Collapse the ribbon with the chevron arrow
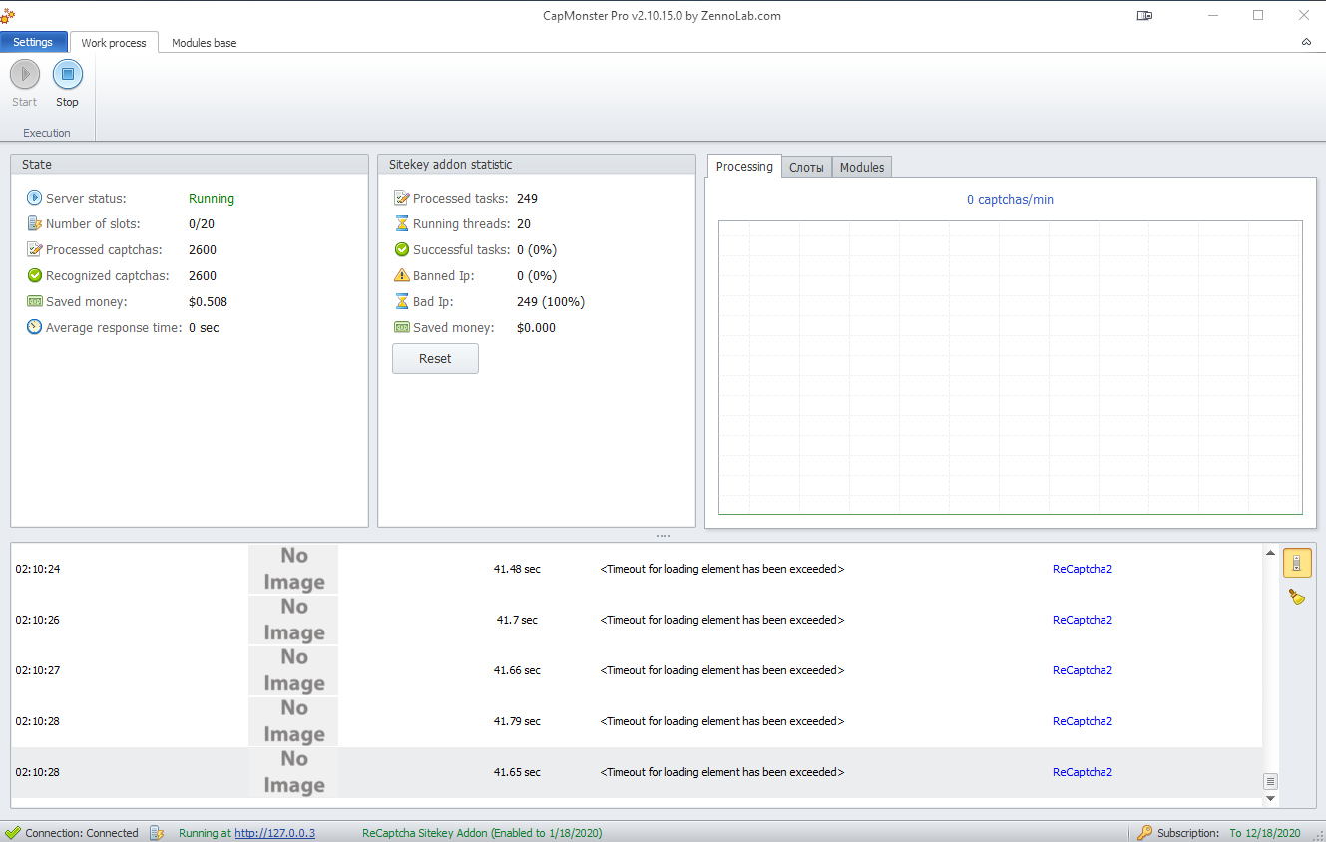This screenshot has height=842, width=1326. click(1306, 42)
